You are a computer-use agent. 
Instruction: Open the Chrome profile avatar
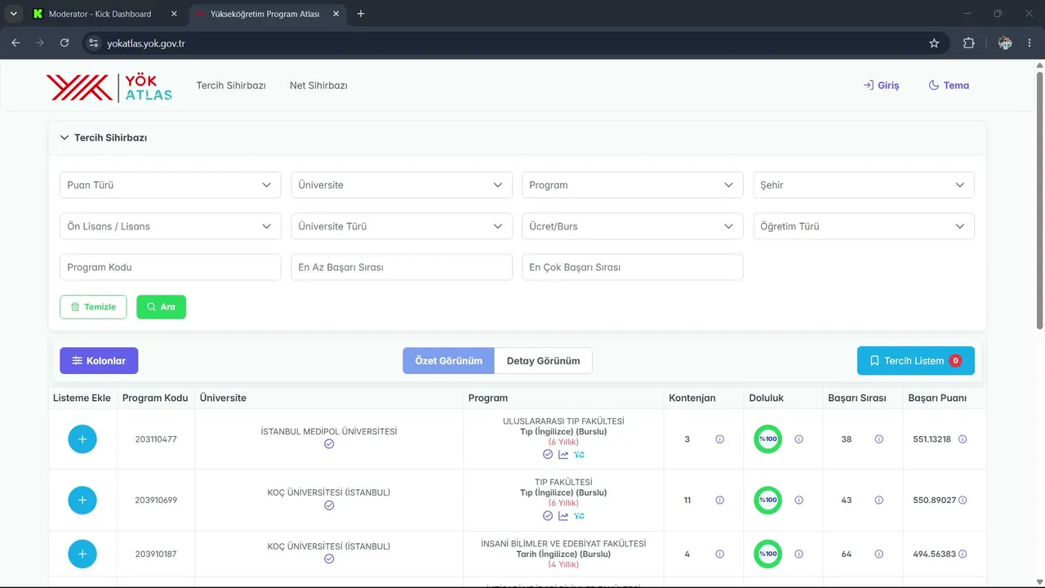click(x=1005, y=43)
